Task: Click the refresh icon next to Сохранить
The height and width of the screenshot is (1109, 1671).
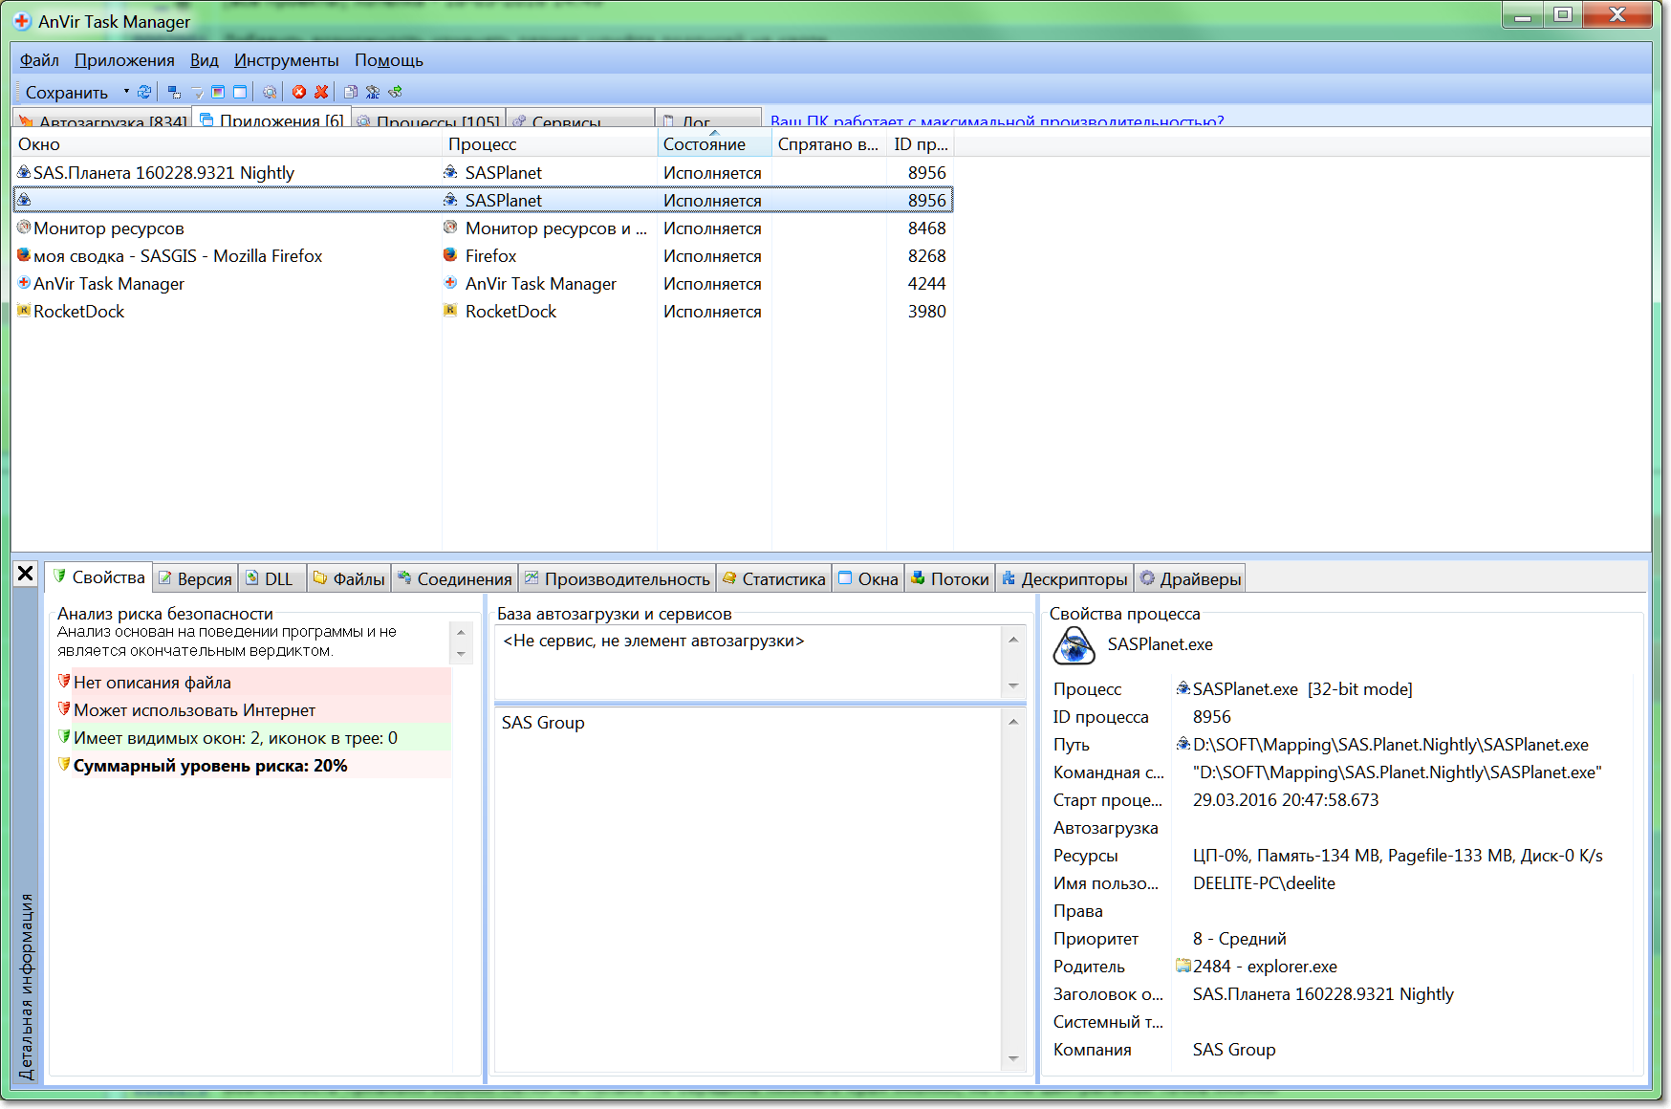Action: pyautogui.click(x=144, y=93)
